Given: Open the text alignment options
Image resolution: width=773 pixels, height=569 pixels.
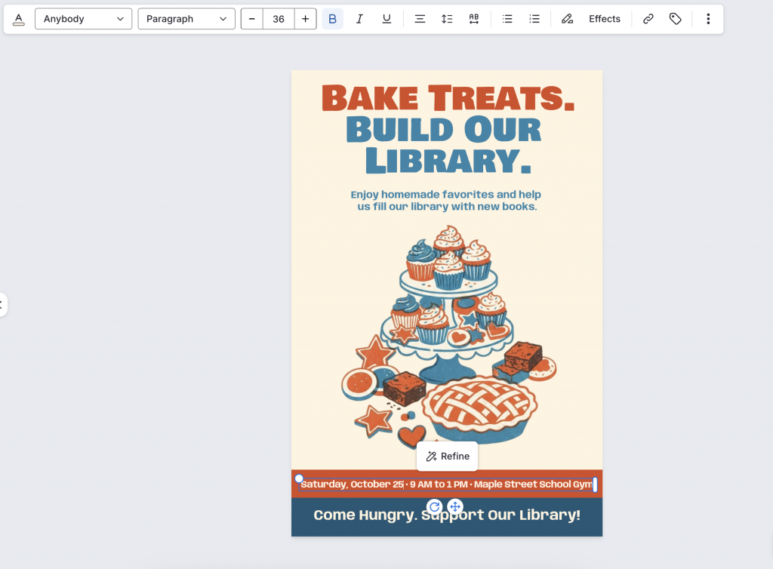Looking at the screenshot, I should click(420, 19).
